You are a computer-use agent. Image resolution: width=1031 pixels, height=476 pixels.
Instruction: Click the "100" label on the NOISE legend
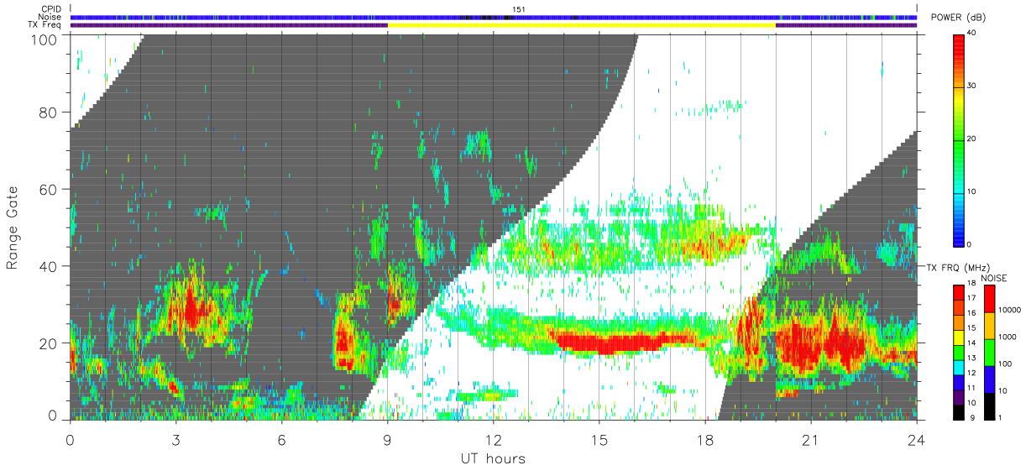1005,364
